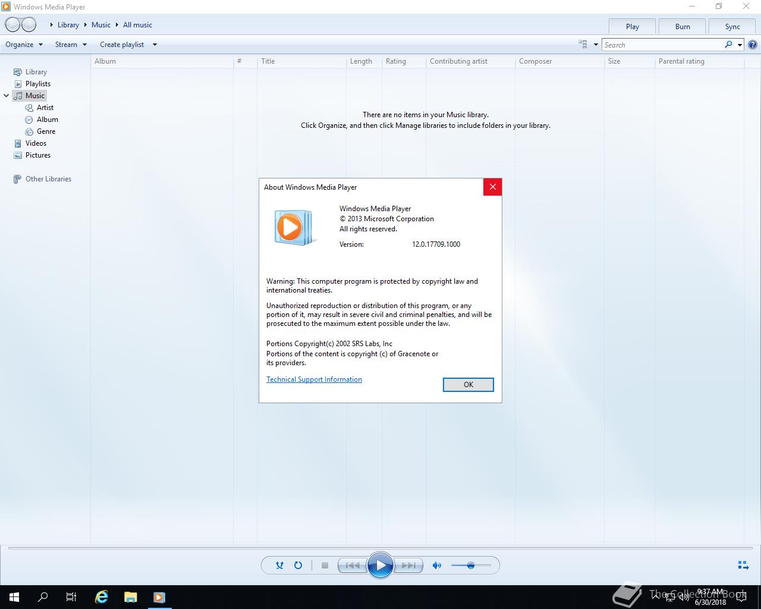Expand the search options dropdown arrow
This screenshot has height=609, width=761.
tap(740, 45)
